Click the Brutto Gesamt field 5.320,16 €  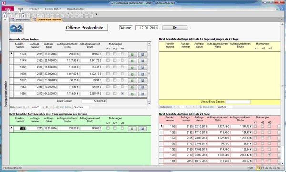pyautogui.click(x=94, y=101)
